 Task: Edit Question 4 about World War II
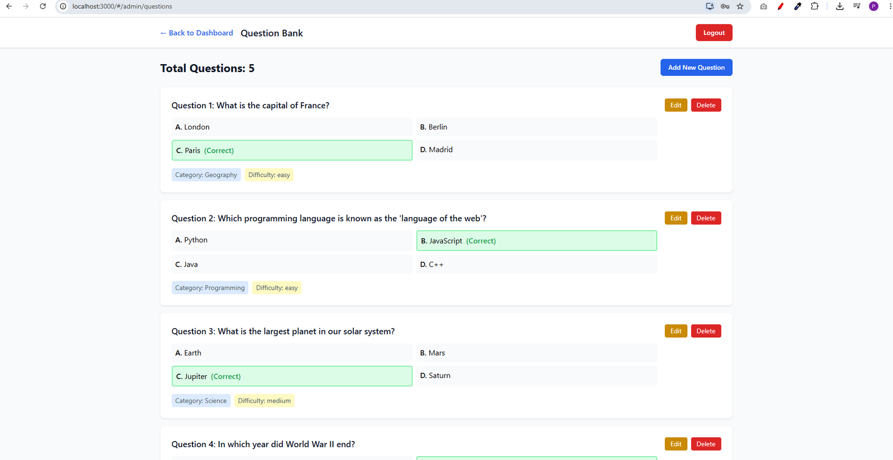676,444
